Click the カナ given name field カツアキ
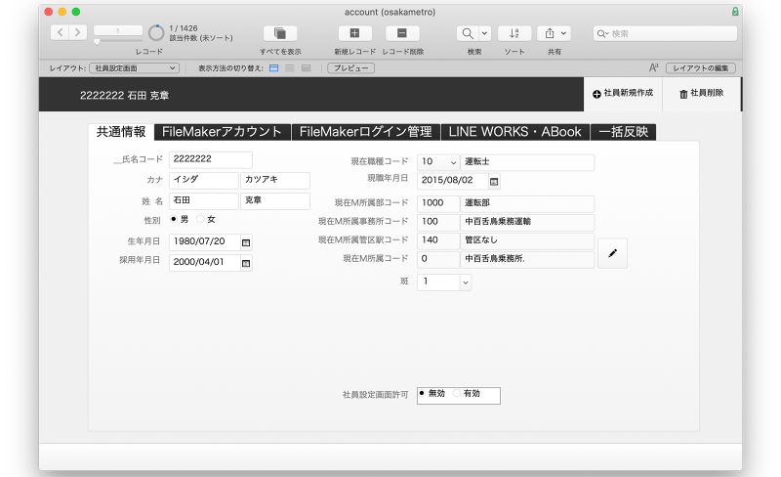This screenshot has width=781, height=477. [275, 180]
